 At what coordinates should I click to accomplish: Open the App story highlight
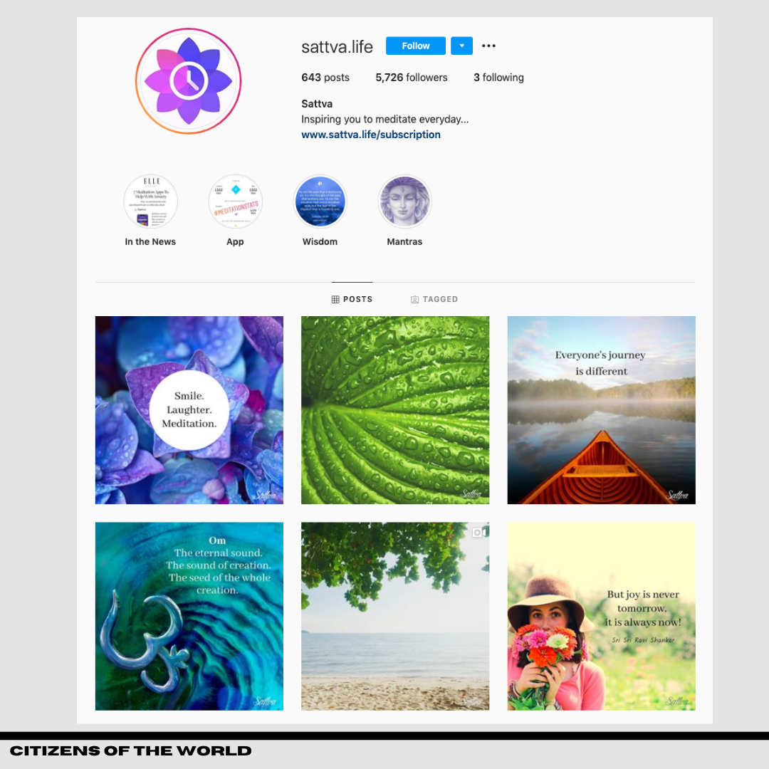[x=235, y=201]
